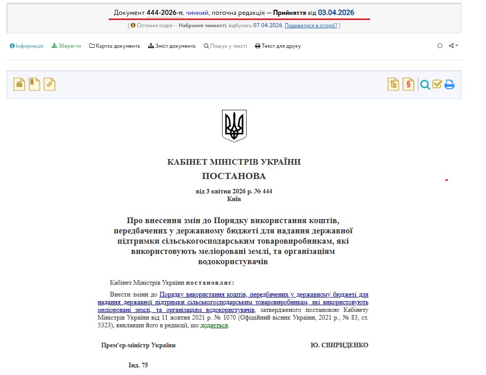Click the document archive box icon
The width and height of the screenshot is (486, 375).
[19, 84]
